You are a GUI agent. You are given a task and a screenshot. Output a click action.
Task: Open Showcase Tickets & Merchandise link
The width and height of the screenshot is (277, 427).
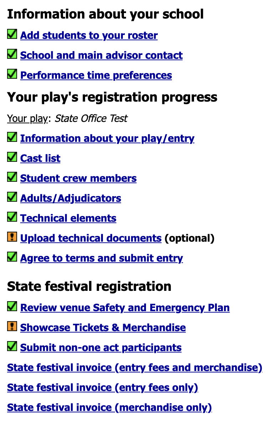coord(103,328)
